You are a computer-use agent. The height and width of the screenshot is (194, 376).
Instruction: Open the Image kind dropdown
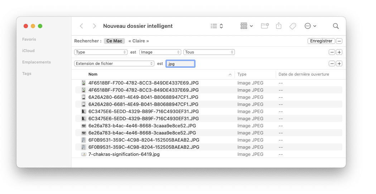point(160,52)
